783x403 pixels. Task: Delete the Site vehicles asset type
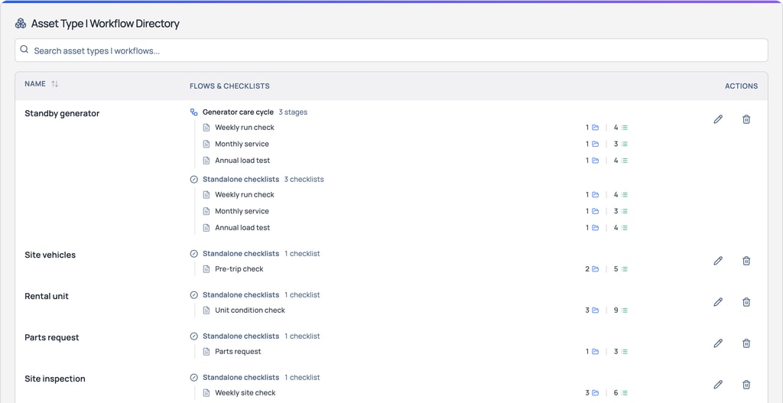coord(746,260)
